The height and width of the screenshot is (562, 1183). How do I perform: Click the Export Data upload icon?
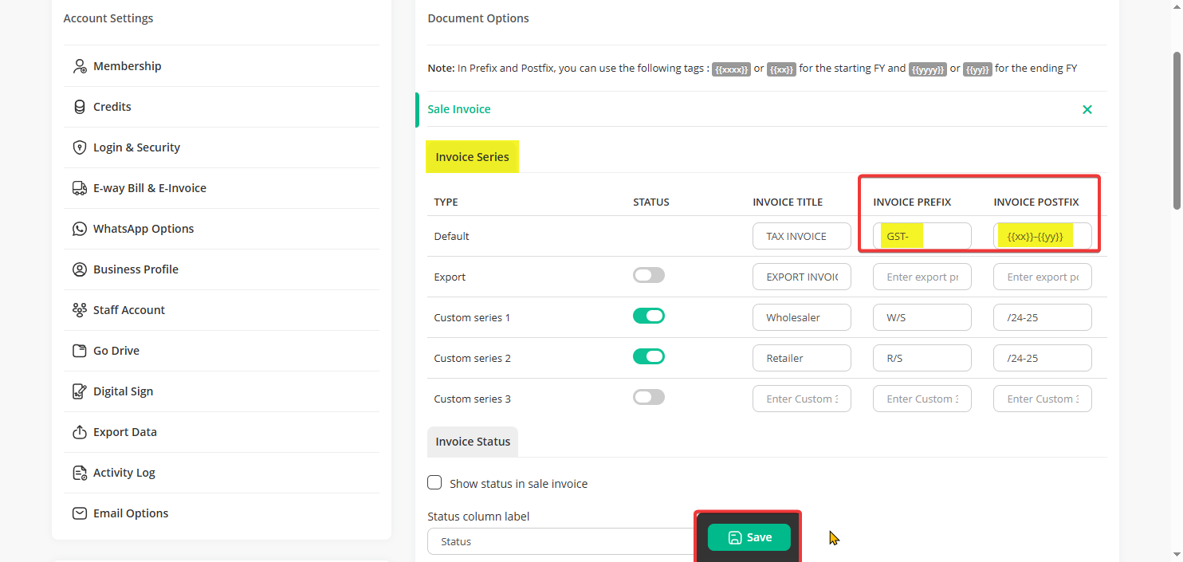80,432
